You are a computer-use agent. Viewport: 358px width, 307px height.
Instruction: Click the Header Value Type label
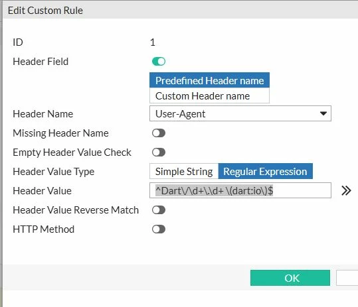pos(53,172)
